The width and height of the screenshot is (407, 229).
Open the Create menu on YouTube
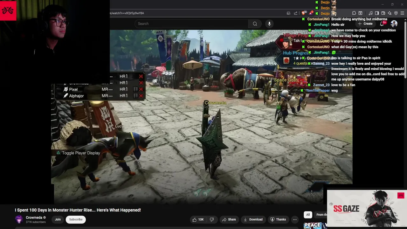point(365,24)
